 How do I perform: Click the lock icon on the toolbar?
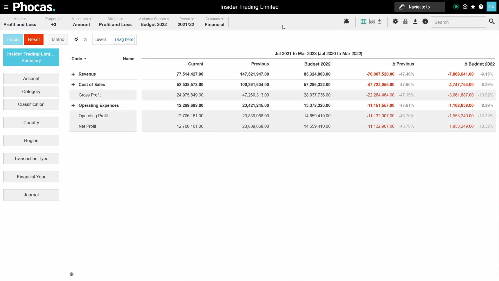[x=405, y=22]
